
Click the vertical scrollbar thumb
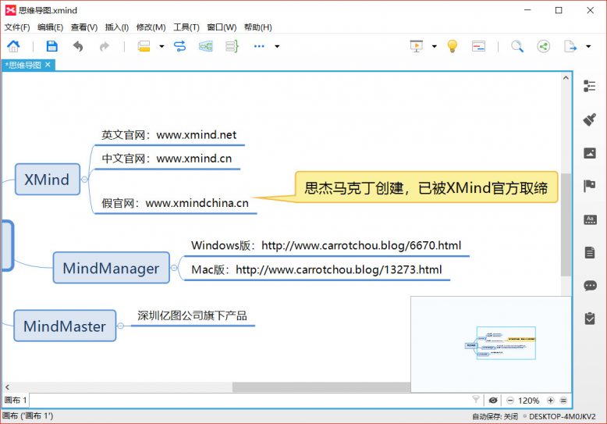click(566, 225)
